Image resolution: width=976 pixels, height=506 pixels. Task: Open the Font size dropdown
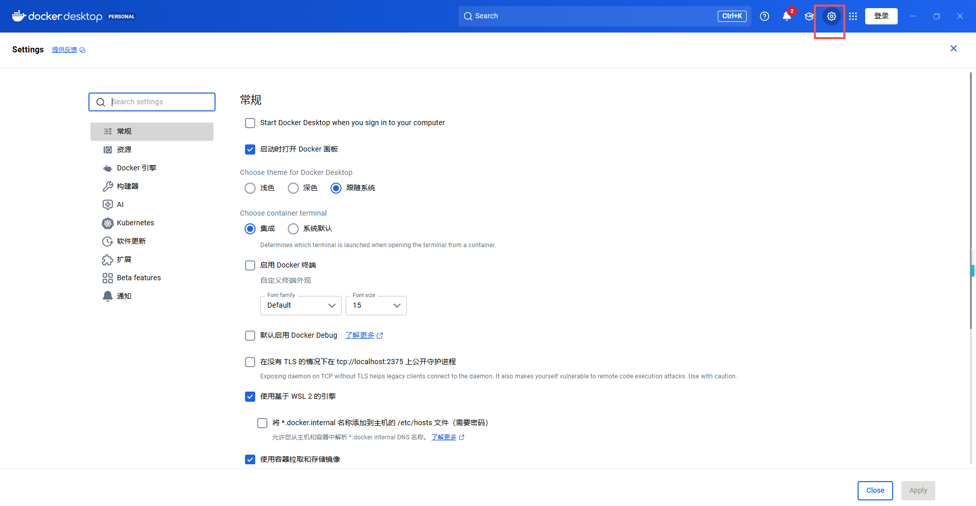(376, 306)
